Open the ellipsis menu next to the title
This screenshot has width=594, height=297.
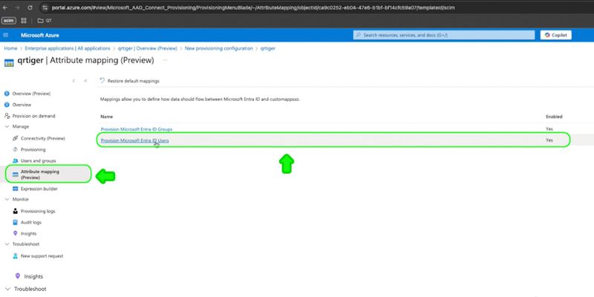point(165,60)
